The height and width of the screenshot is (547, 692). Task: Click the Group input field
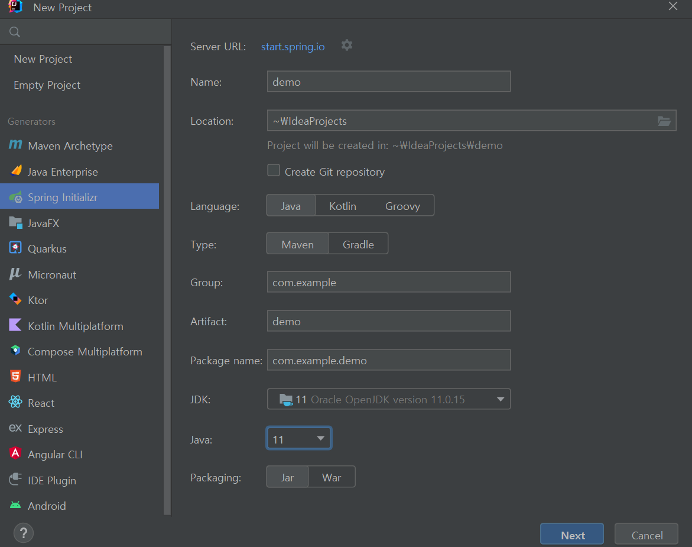tap(389, 282)
